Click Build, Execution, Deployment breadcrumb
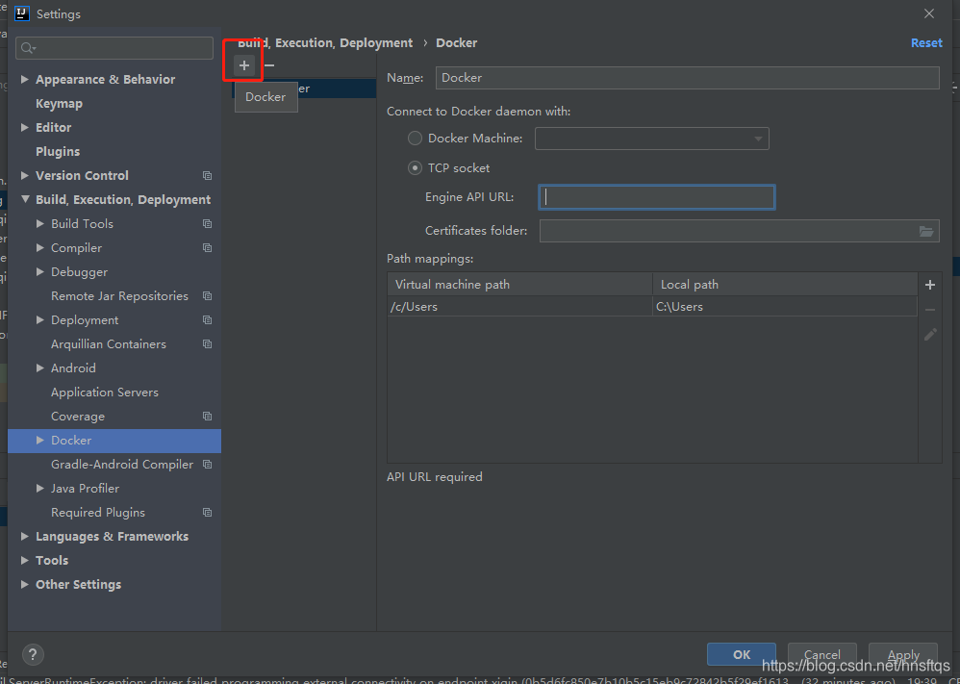Image resolution: width=960 pixels, height=684 pixels. (325, 43)
